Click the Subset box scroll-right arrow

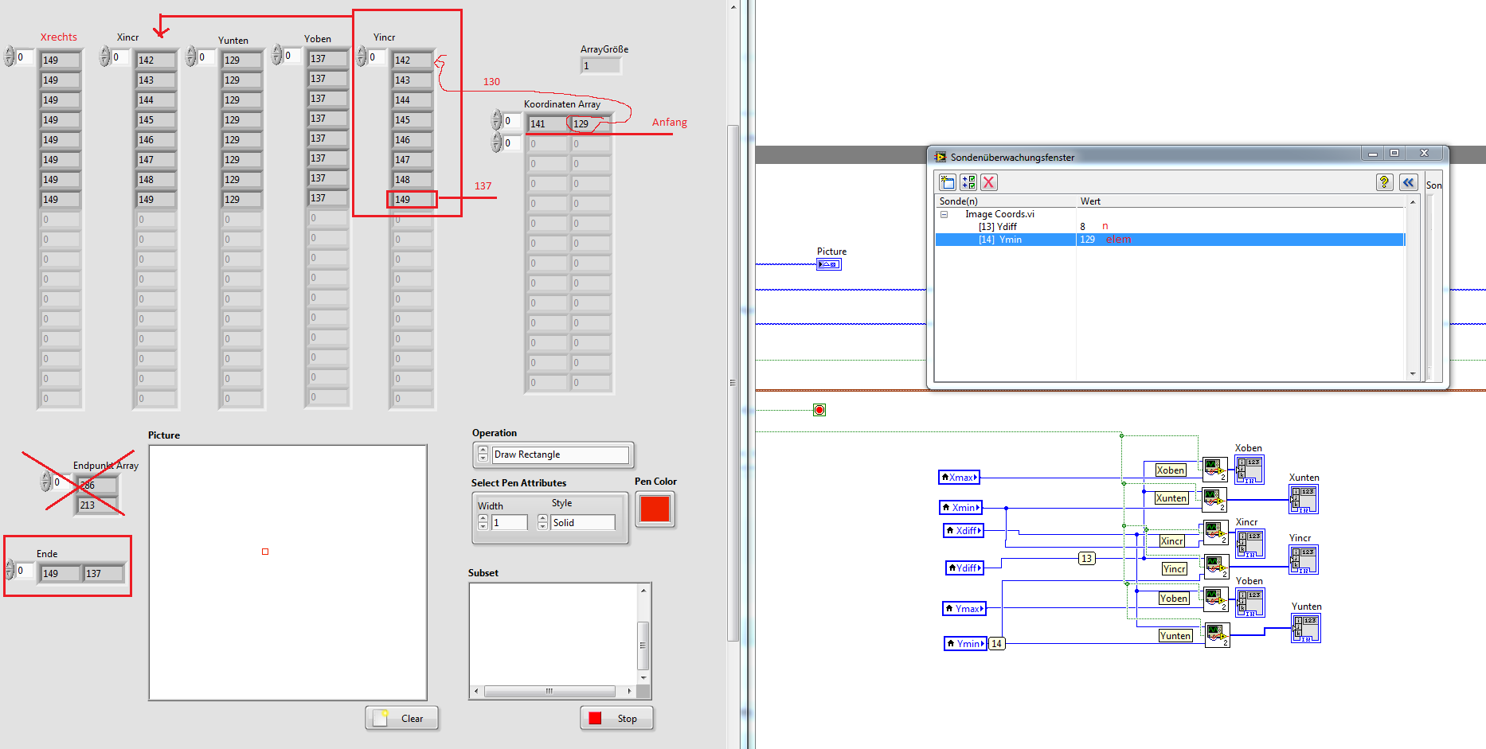[x=629, y=691]
